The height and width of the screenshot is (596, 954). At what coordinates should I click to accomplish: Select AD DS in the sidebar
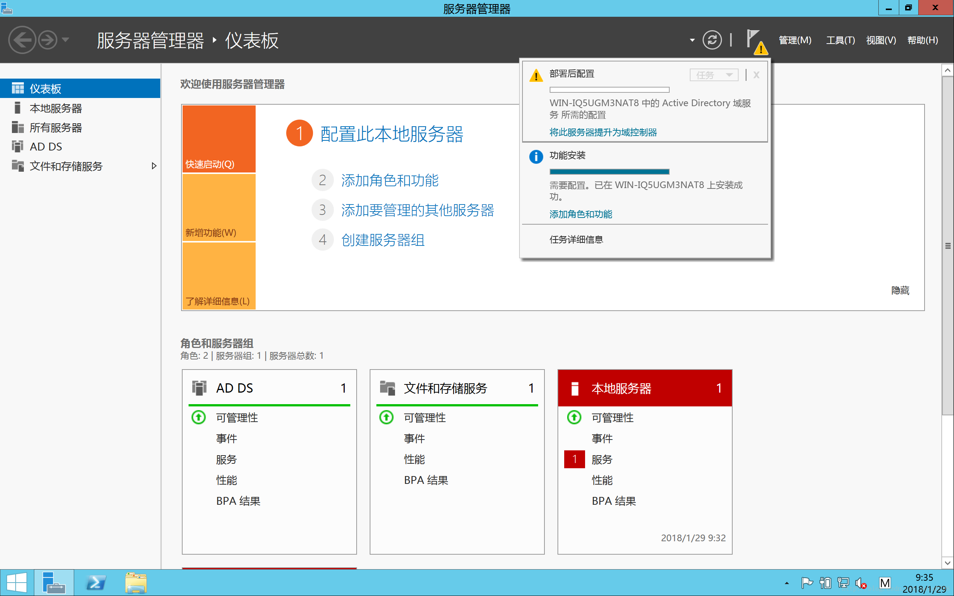(80, 147)
